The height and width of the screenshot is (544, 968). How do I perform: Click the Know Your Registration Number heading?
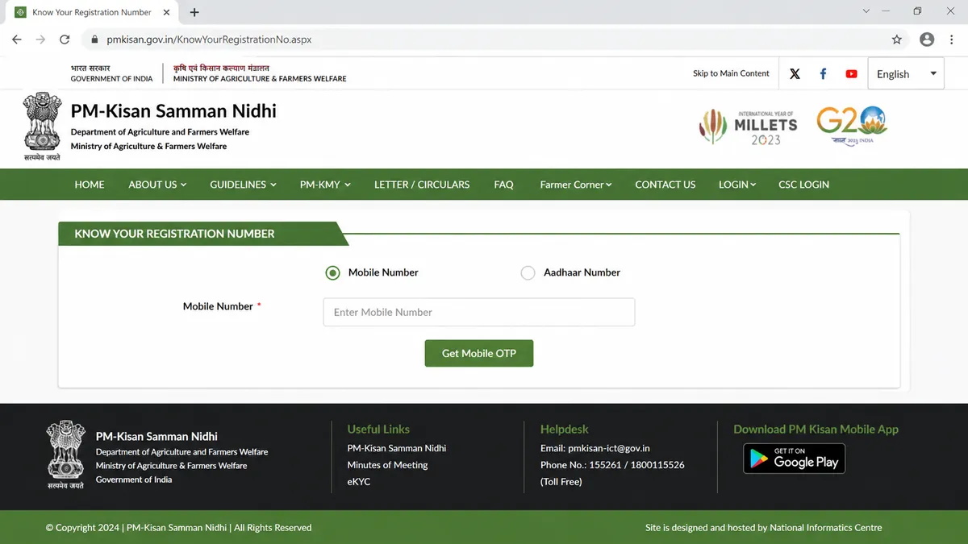click(174, 234)
